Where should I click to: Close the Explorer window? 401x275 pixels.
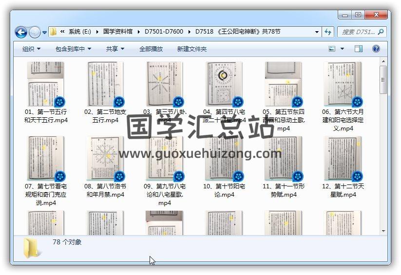(376, 15)
